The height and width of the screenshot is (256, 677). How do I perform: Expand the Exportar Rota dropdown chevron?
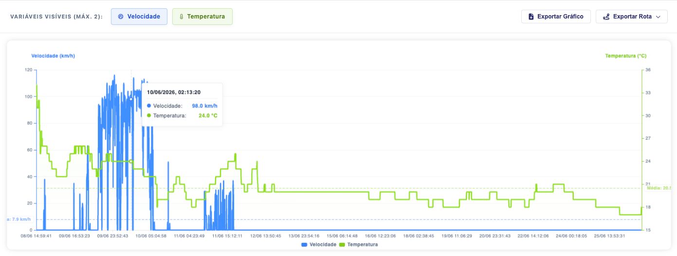click(x=658, y=17)
